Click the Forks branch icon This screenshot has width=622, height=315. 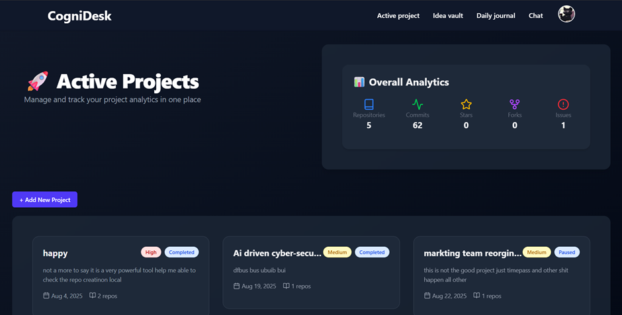[x=515, y=105]
